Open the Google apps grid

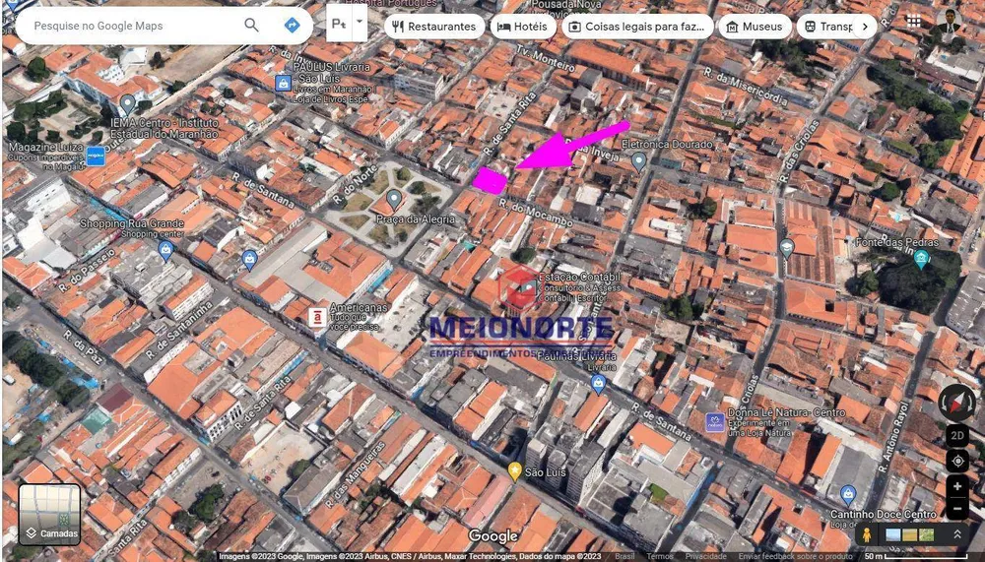(x=913, y=22)
